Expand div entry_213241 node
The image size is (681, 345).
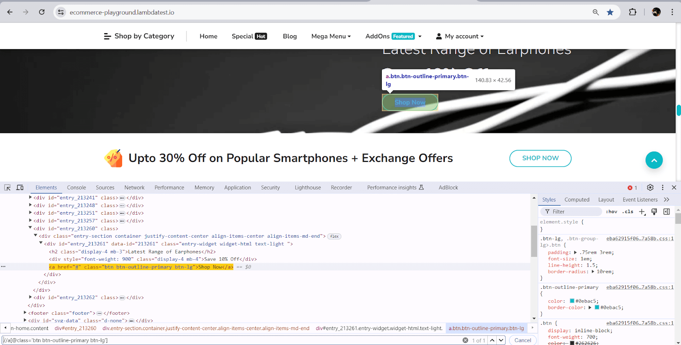tap(30, 197)
